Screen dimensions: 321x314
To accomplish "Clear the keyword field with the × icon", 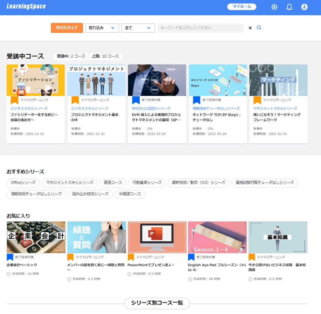I will [x=250, y=28].
